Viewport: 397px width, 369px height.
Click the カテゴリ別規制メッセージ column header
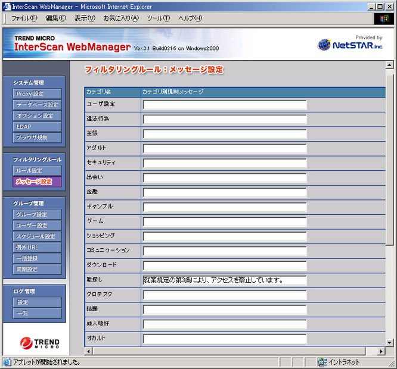[263, 92]
